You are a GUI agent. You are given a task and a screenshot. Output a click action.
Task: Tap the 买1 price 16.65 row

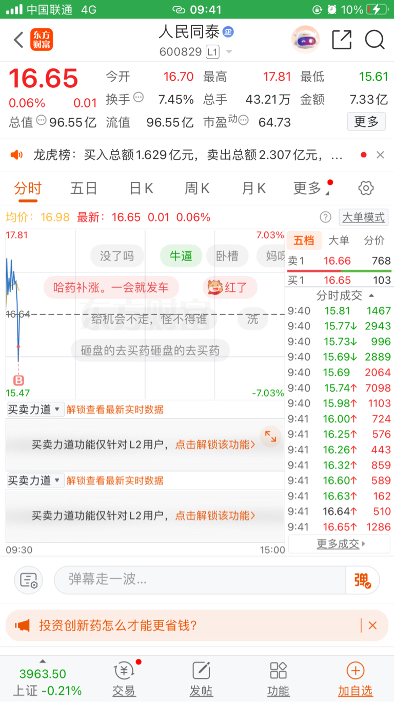tap(339, 280)
